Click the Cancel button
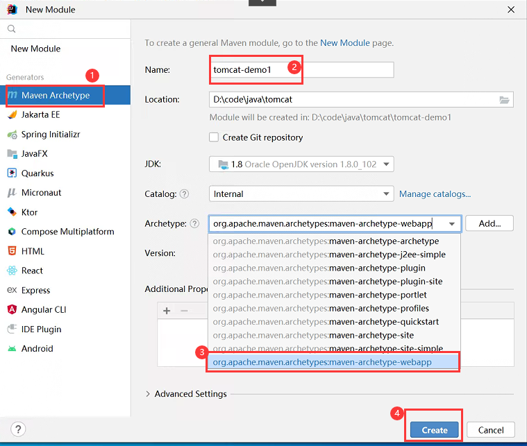The width and height of the screenshot is (527, 446). point(491,430)
